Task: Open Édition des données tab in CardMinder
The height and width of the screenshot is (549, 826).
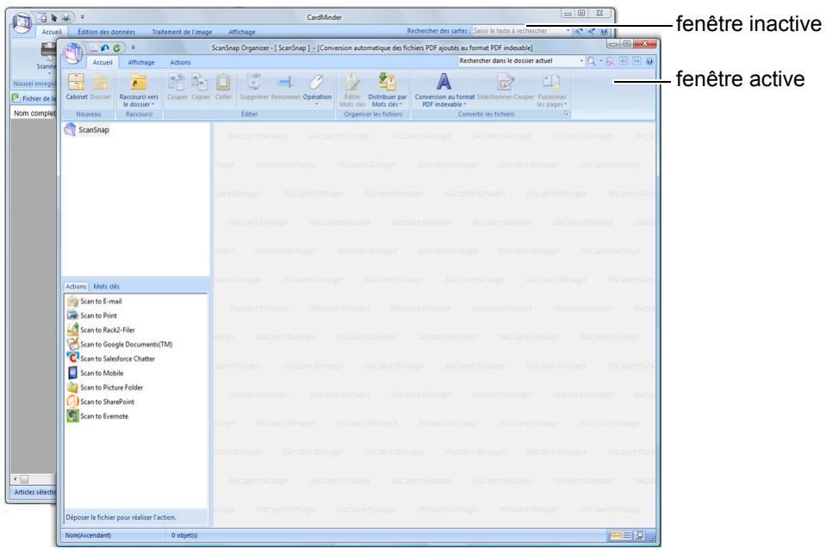Action: coord(107,32)
